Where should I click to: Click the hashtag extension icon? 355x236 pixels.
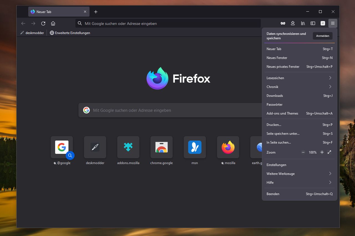(323, 24)
